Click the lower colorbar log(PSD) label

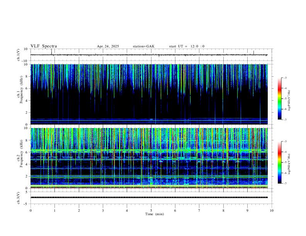click(290, 164)
